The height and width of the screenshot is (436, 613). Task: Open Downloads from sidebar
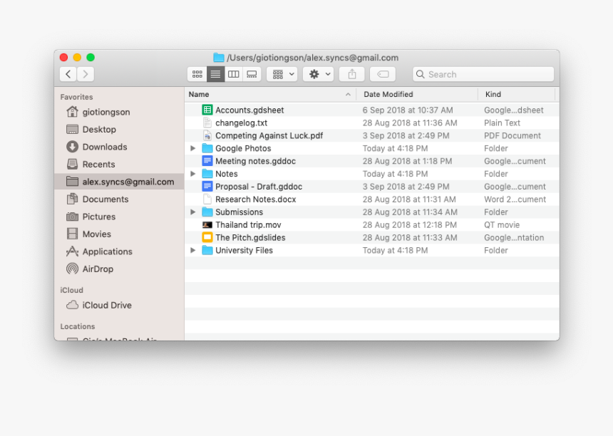(x=104, y=147)
